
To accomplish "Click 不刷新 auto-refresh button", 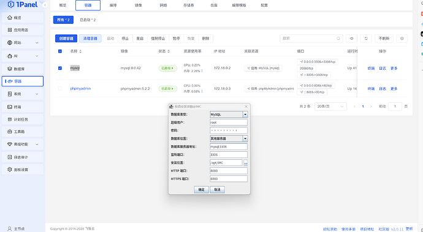I will [x=384, y=39].
